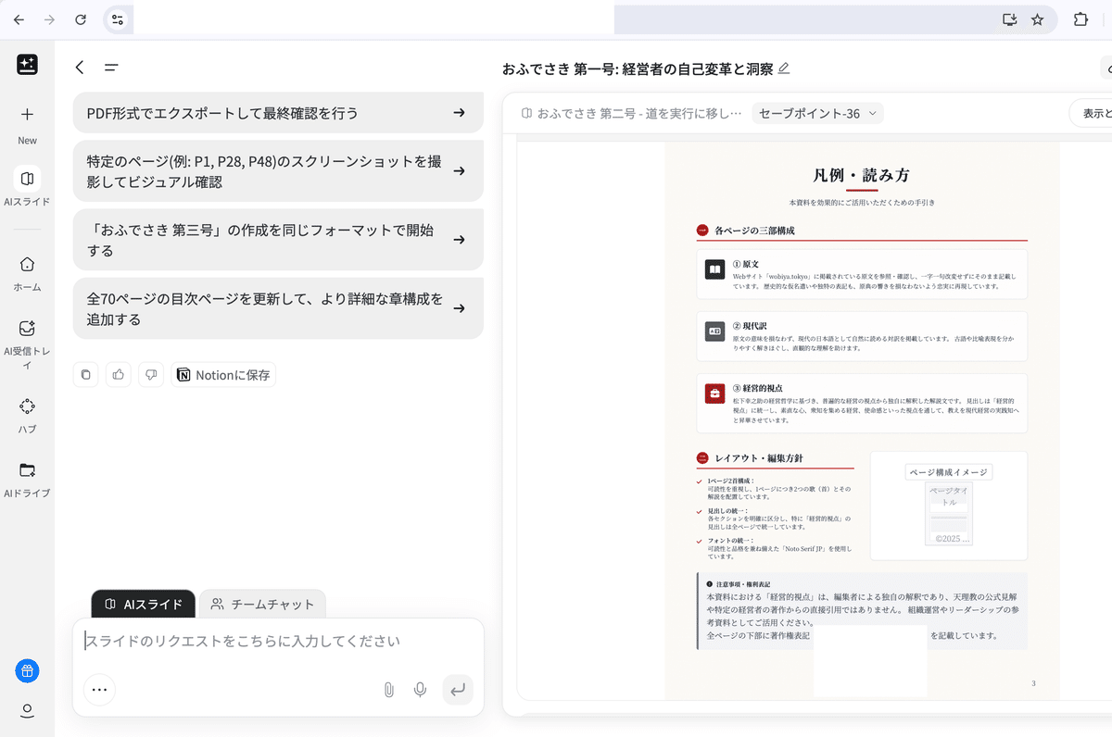This screenshot has height=737, width=1112.
Task: Open AI受信トレイ in the sidebar
Action: (x=27, y=344)
